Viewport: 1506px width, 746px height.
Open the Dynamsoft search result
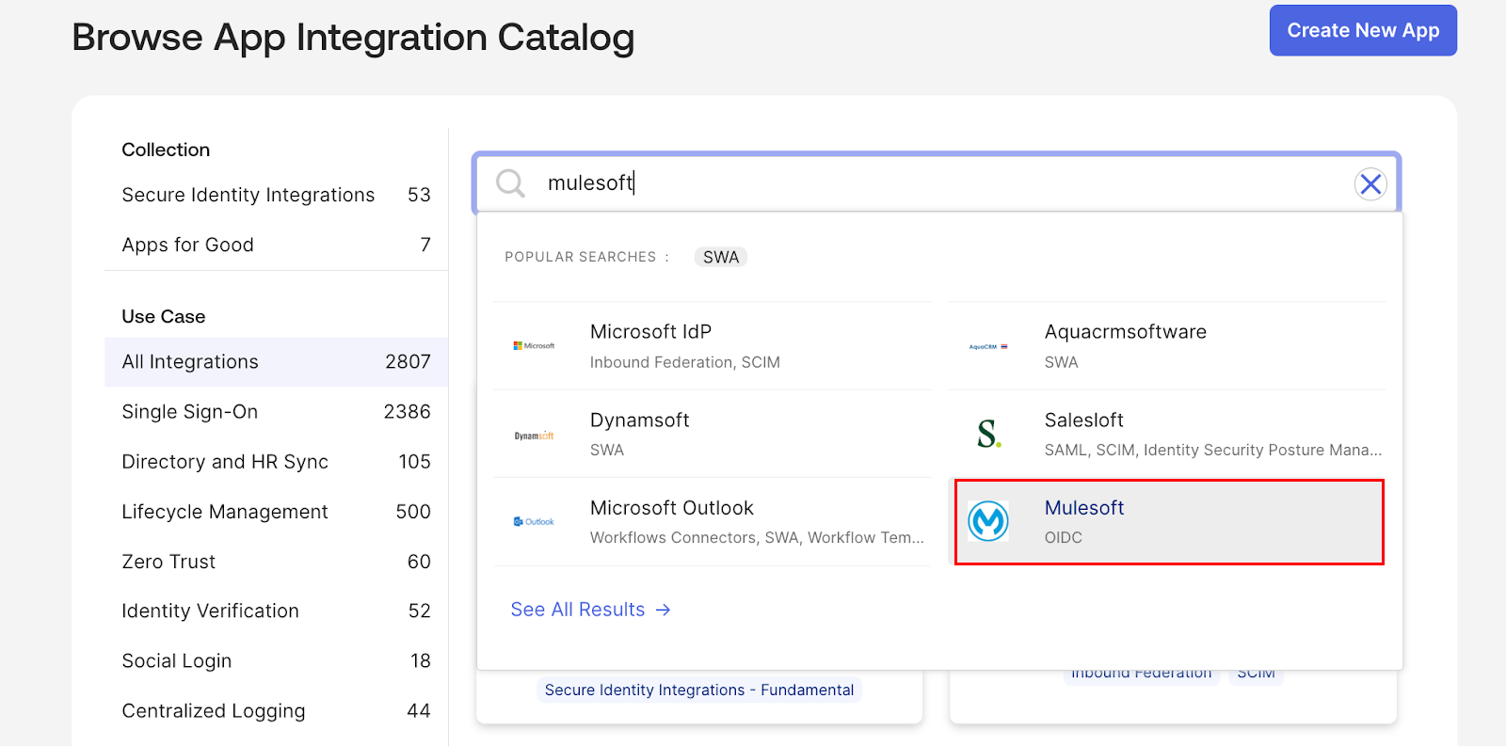[713, 434]
